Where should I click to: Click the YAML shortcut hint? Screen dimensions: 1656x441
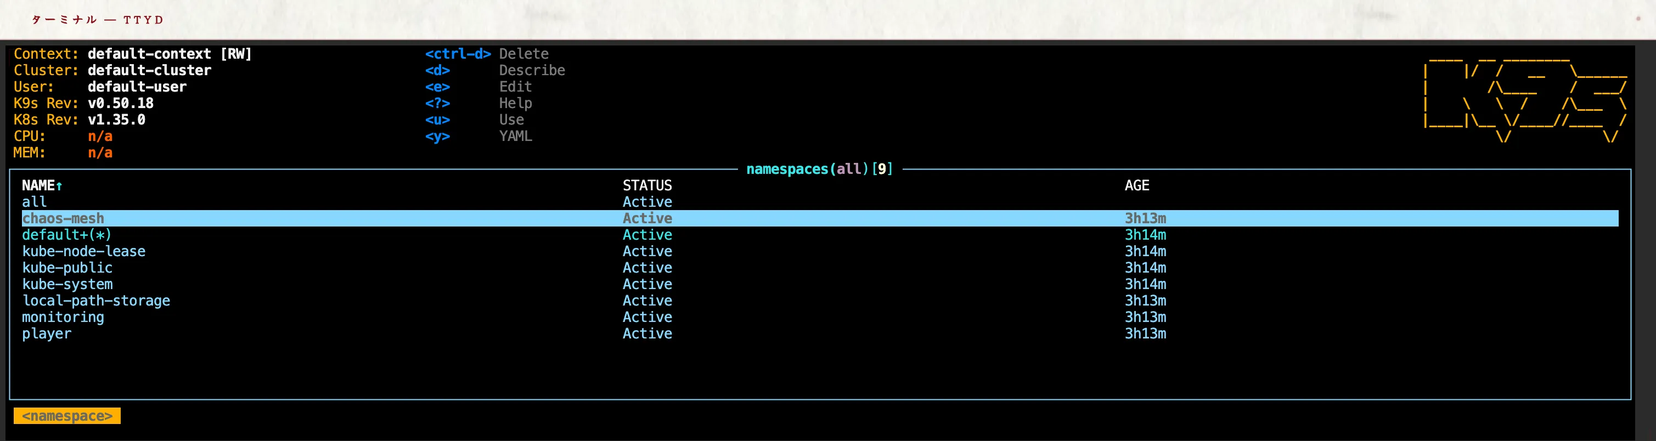pos(515,136)
